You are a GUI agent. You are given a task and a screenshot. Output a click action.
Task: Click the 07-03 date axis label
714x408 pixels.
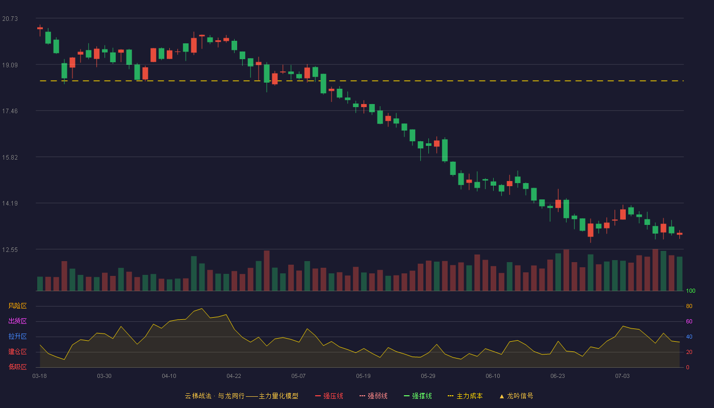(x=622, y=376)
